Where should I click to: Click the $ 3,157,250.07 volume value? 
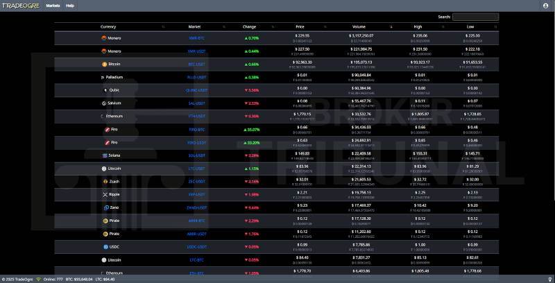[x=362, y=36]
